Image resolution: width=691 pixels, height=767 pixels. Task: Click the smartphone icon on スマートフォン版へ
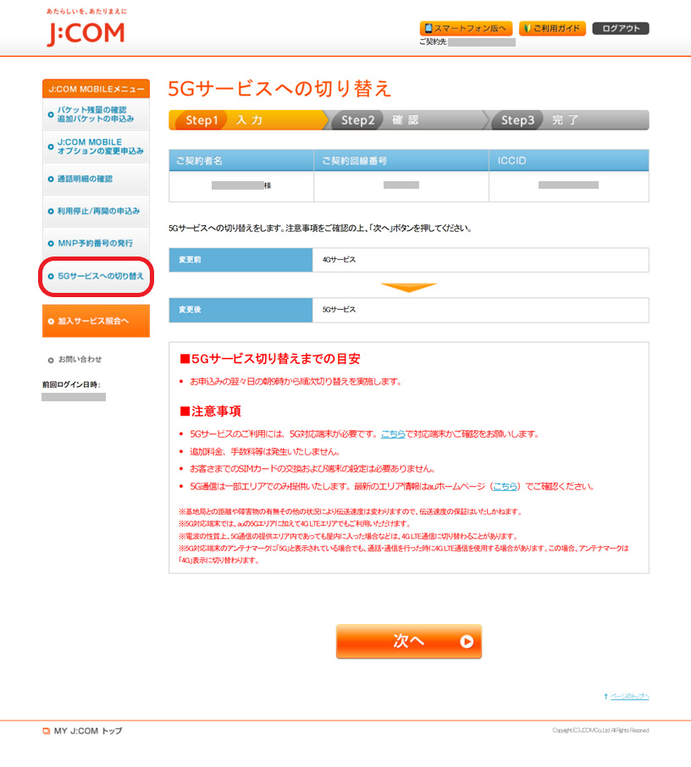pyautogui.click(x=428, y=29)
